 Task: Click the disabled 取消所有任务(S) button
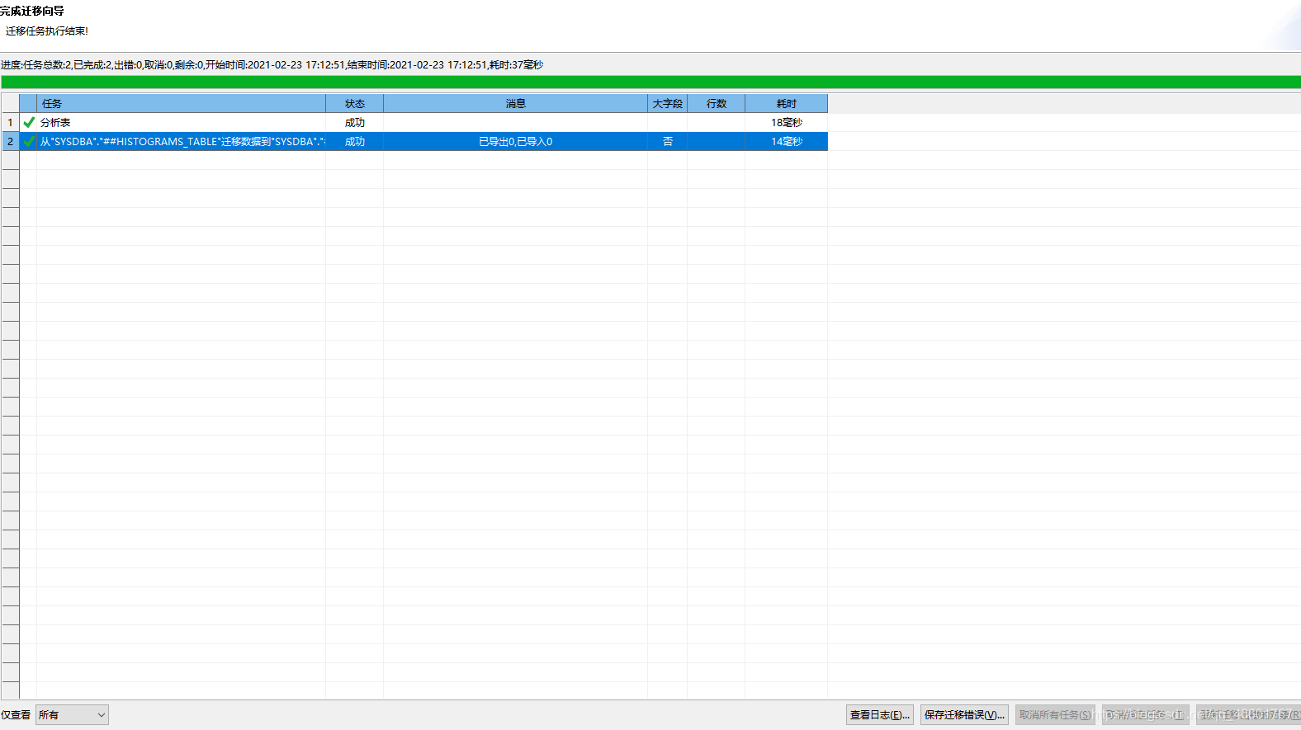(x=1055, y=715)
